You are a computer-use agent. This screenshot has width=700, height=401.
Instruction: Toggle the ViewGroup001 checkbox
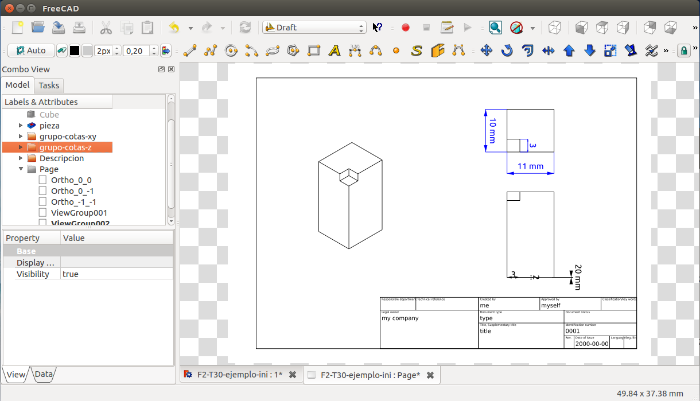point(43,213)
